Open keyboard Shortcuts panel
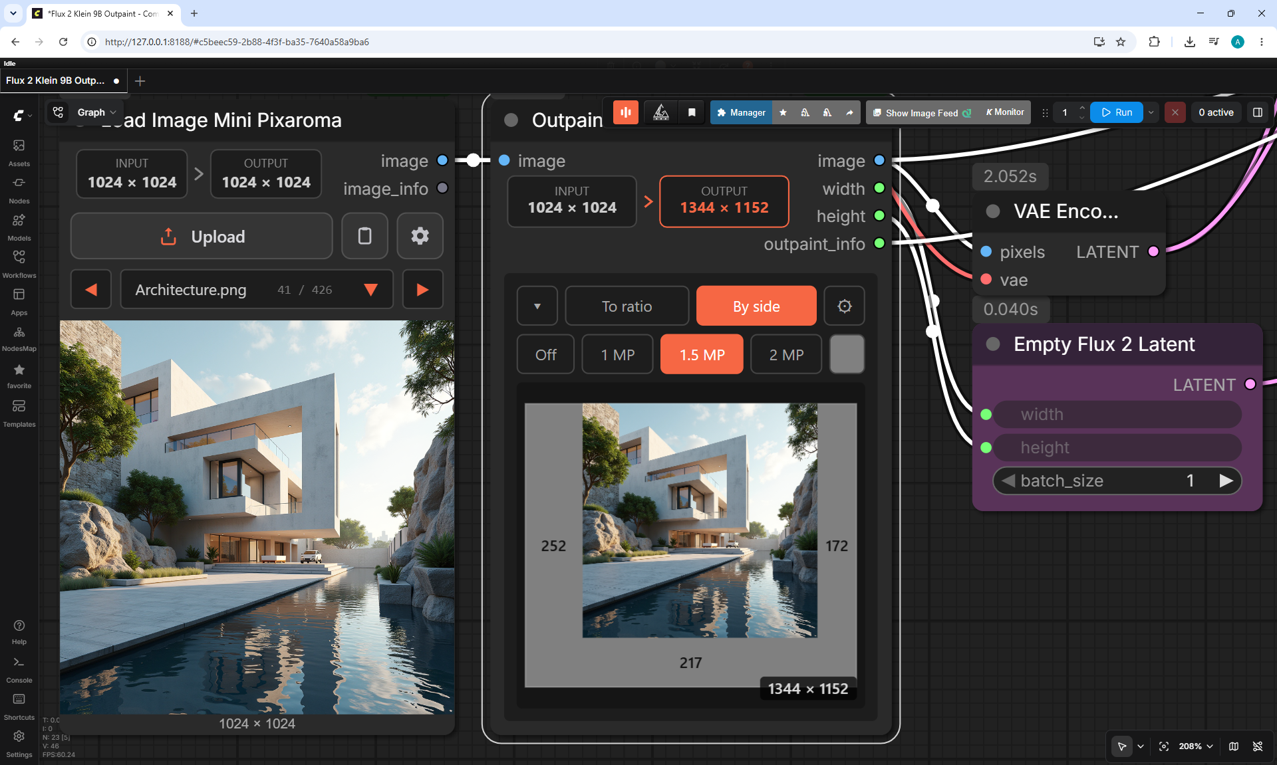1277x765 pixels. point(19,707)
